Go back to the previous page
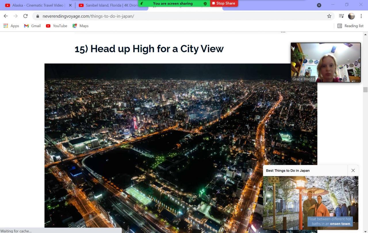 click(6, 16)
